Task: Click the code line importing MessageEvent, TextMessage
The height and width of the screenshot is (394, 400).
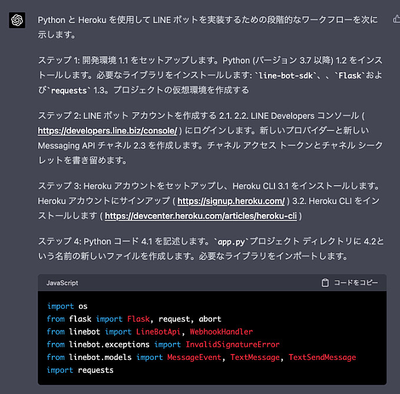Action: [201, 357]
